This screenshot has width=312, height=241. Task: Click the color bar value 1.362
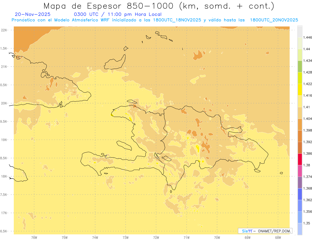click(x=308, y=200)
